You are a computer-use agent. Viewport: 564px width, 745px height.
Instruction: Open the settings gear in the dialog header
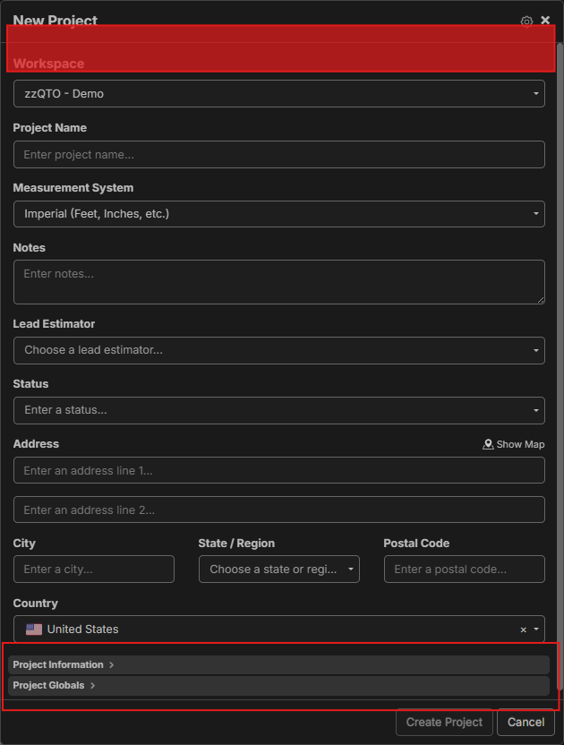point(526,21)
